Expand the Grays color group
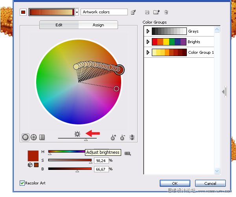 (x=148, y=31)
